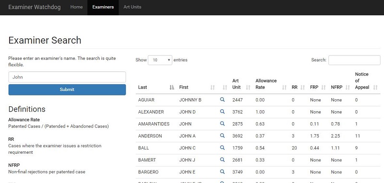
Task: Click the blue Submit button
Action: [x=67, y=90]
